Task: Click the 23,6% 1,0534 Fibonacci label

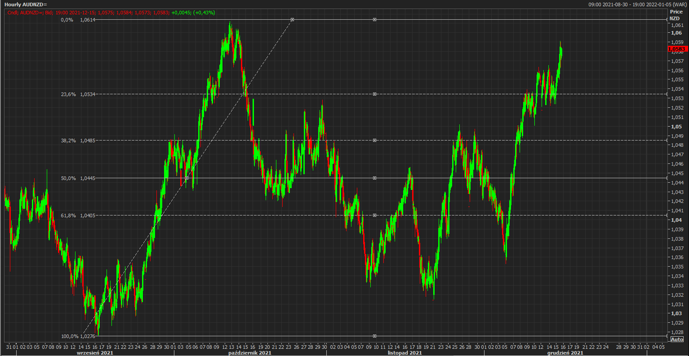Action: pos(78,94)
